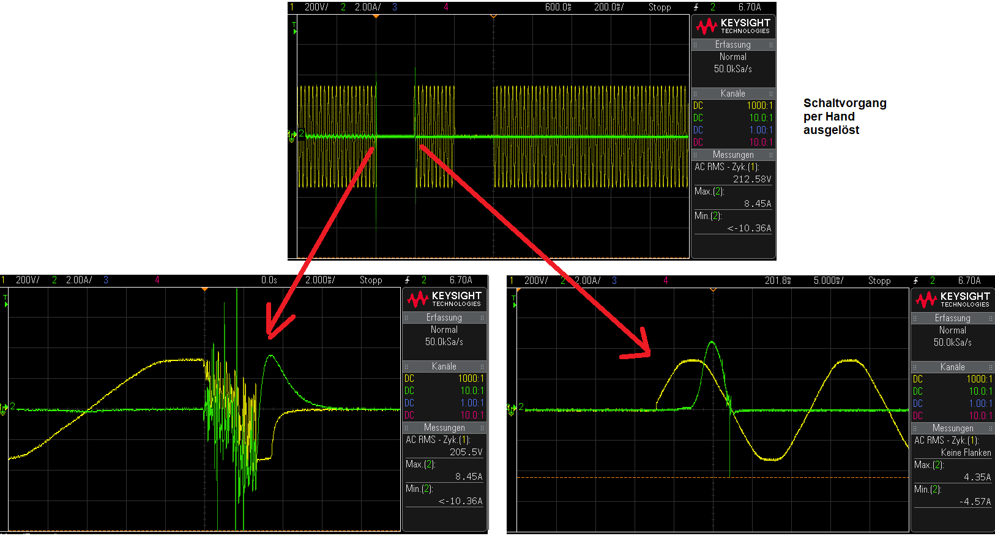Select the 600.0ms delay readout
This screenshot has height=536, width=995.
558,7
